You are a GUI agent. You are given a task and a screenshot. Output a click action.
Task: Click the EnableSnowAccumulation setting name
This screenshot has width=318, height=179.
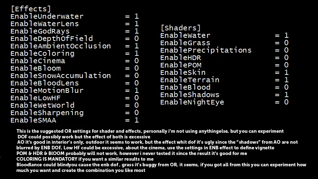[61, 76]
